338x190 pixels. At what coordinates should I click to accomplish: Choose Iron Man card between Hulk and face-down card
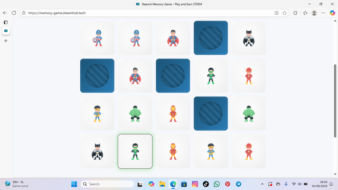[173, 113]
